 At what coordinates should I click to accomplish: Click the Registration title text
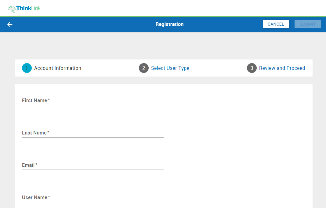pos(169,24)
